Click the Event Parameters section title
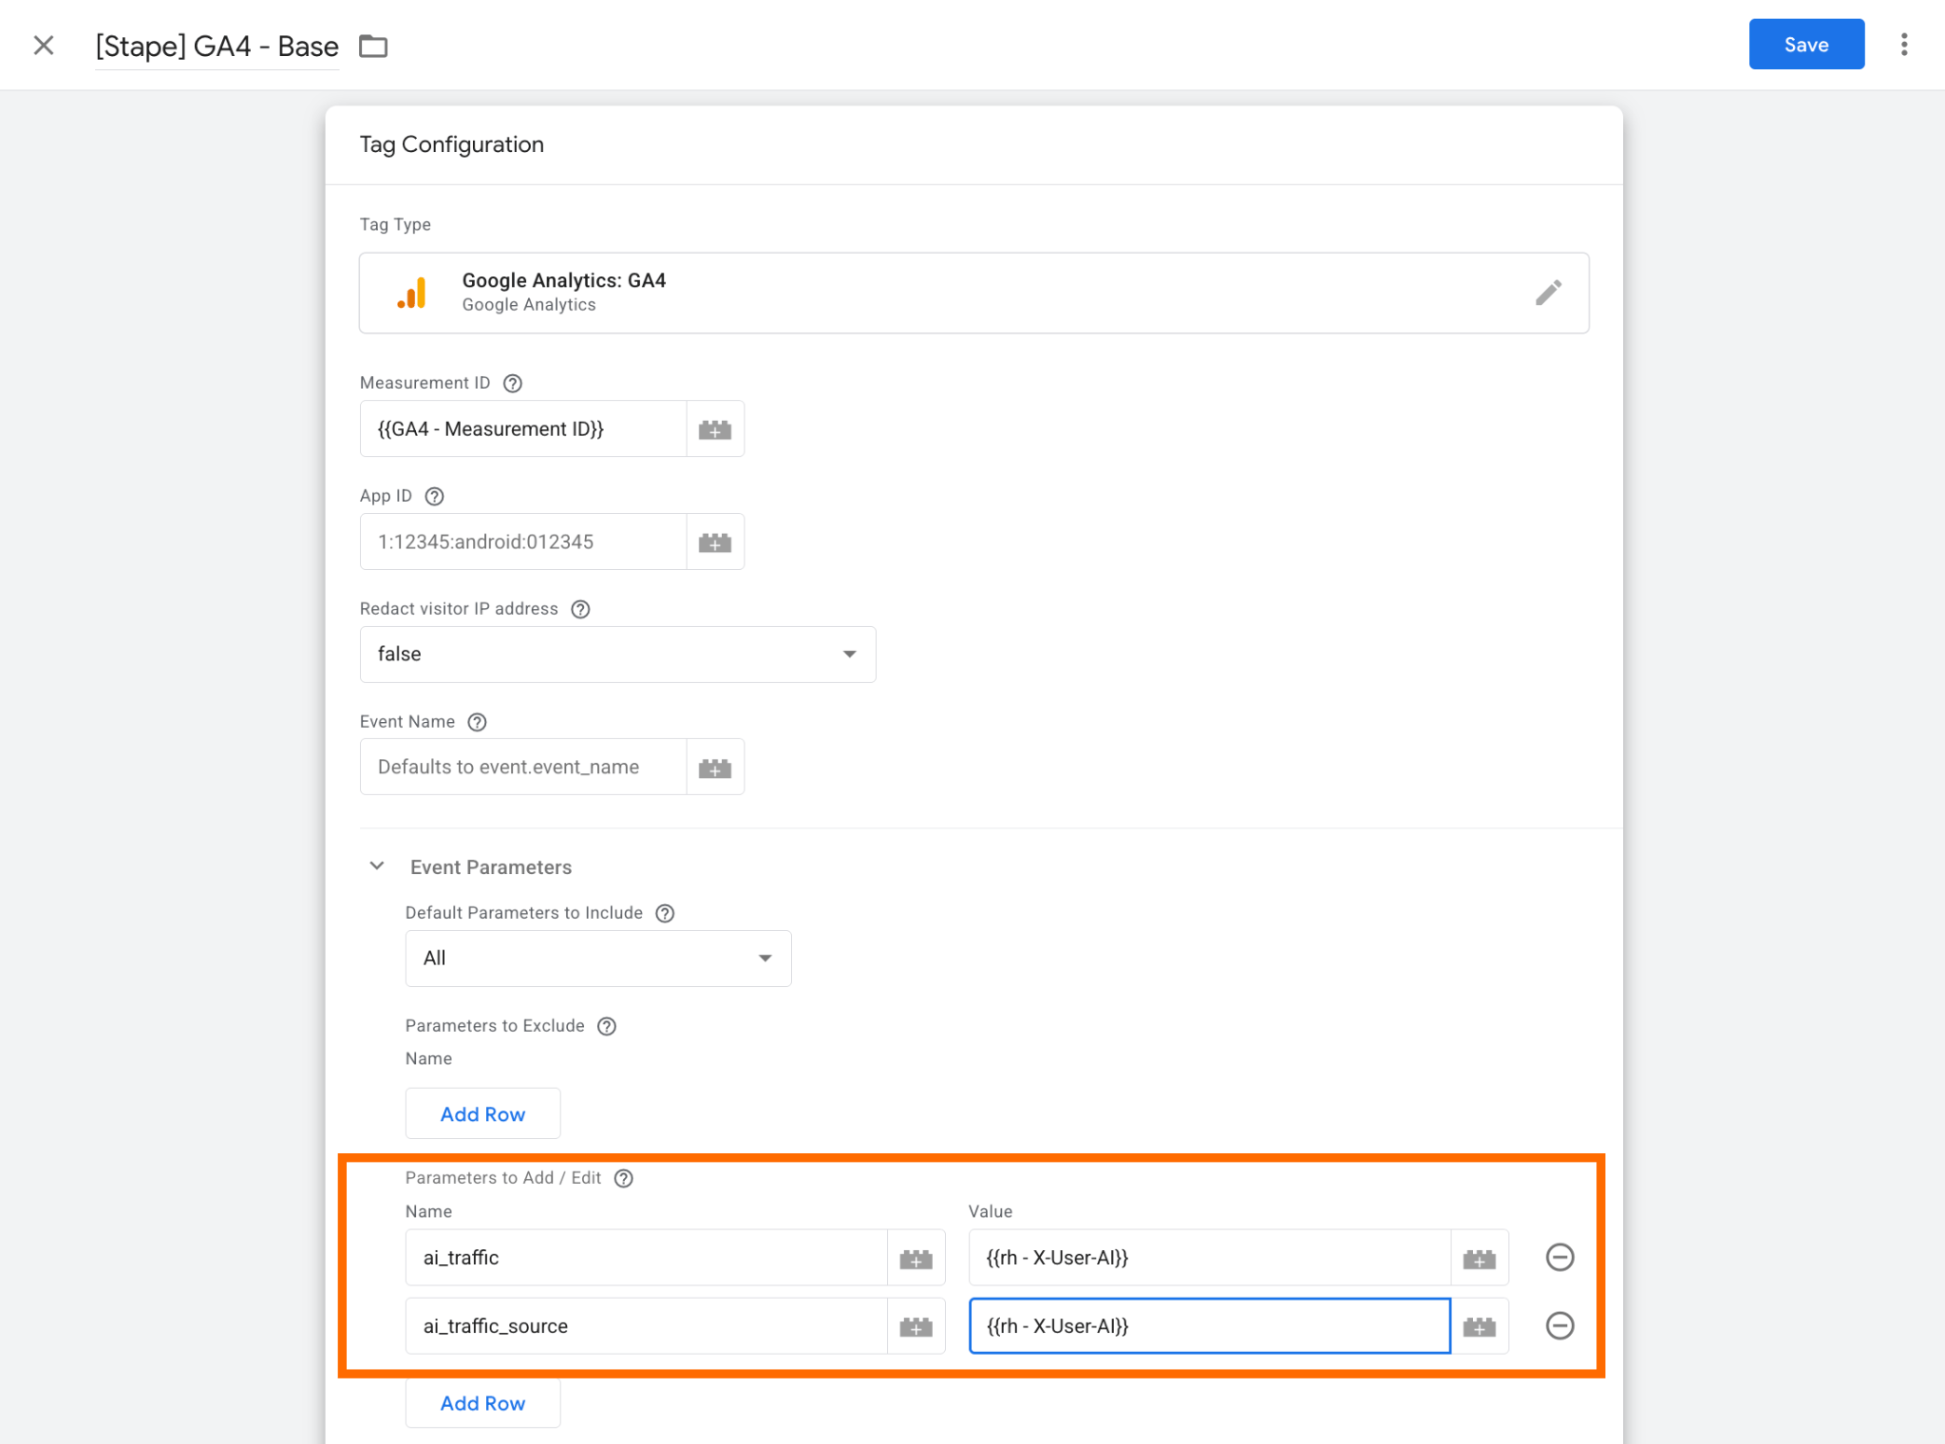Viewport: 1945px width, 1444px height. point(491,867)
